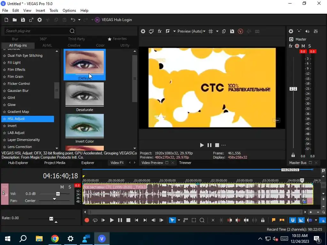Open Google Chrome from taskbar
327x245 pixels.
coord(55,239)
